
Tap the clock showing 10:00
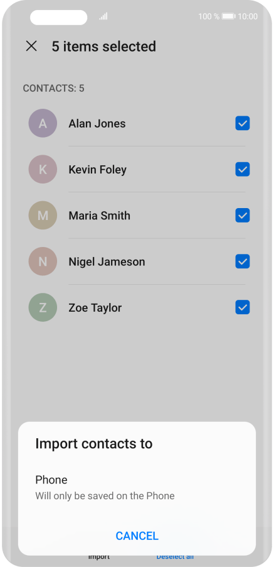pos(248,16)
